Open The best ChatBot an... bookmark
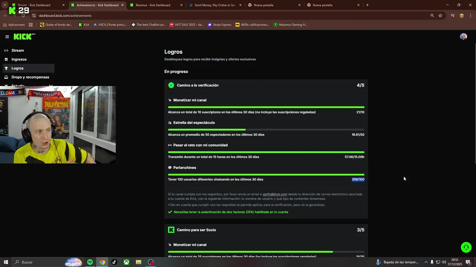476x267 pixels. tap(148, 25)
